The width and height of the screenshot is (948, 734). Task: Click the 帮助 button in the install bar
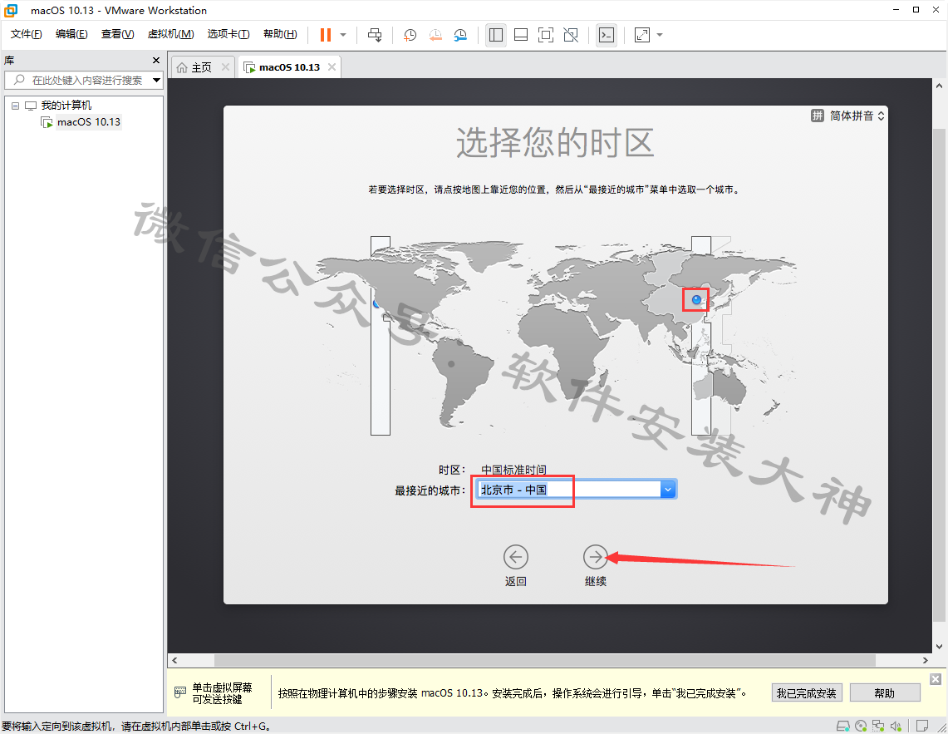coord(885,692)
